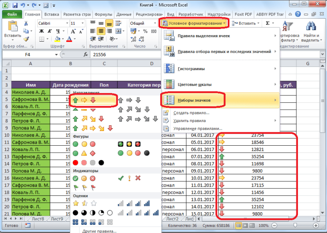Open the font size 11 dropdown
Screen dimensions: 327x233
tap(83, 23)
